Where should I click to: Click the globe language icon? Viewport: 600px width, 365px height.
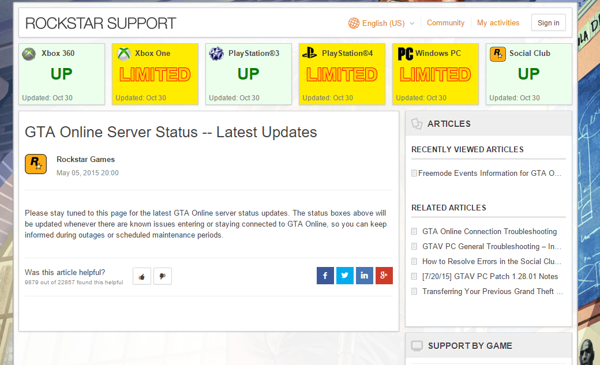click(x=354, y=23)
